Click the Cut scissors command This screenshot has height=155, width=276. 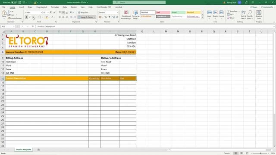[x=10, y=12]
